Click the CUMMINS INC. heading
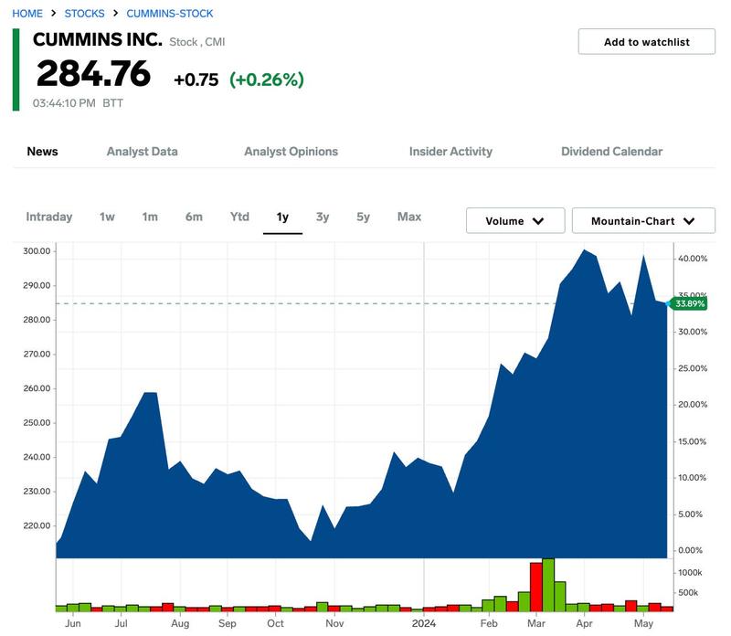 click(x=98, y=39)
